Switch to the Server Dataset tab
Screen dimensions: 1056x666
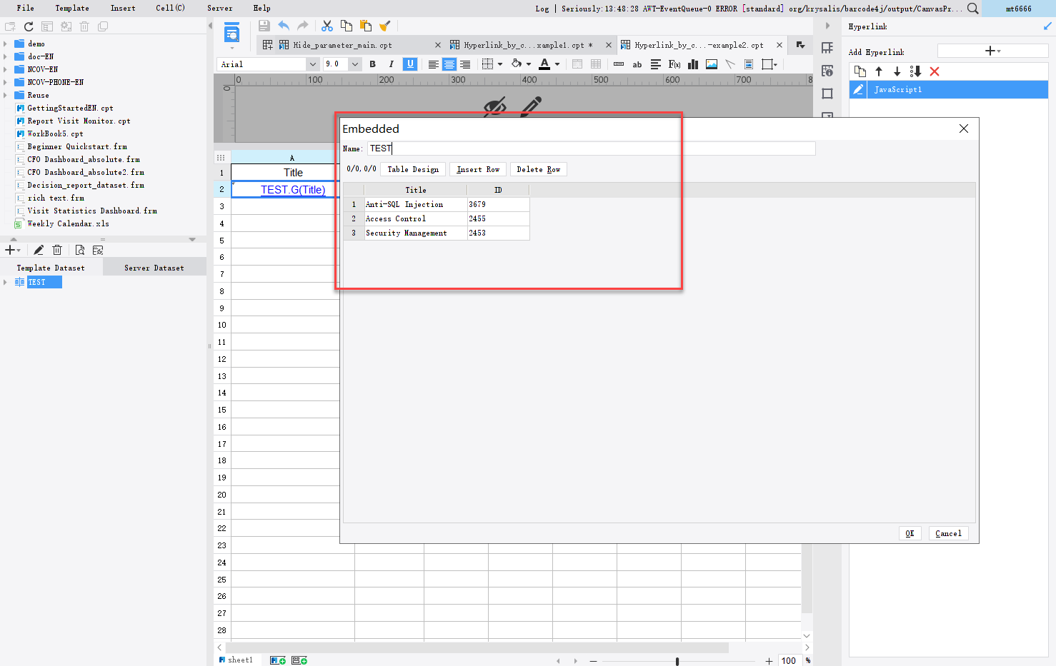click(154, 268)
